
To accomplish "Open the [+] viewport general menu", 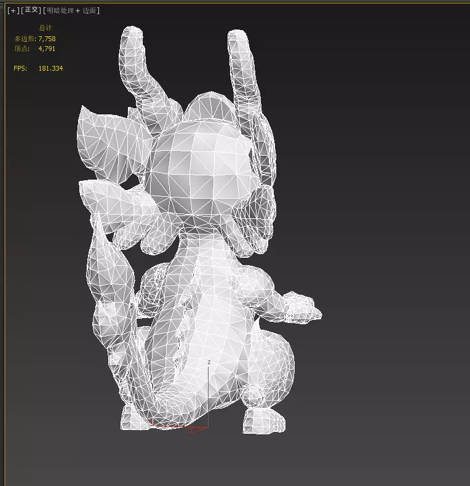I will point(14,10).
